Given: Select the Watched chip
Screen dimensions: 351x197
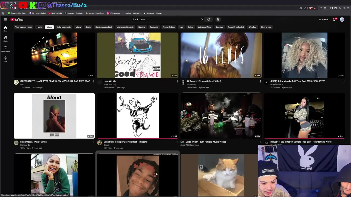Looking at the screenshot, I should pyautogui.click(x=253, y=27).
